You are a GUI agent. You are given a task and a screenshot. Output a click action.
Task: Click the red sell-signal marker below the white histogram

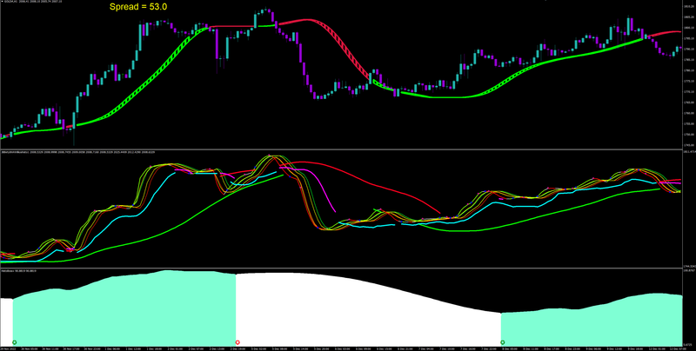[238, 342]
